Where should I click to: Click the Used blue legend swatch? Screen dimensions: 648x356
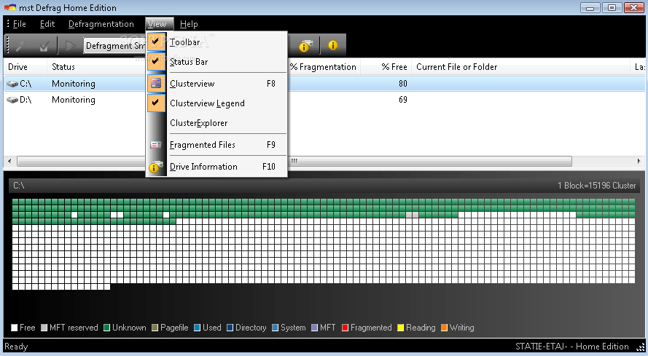pos(197,328)
